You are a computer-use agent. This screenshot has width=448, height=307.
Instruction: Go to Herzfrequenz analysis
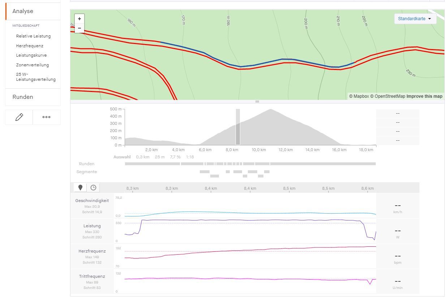click(x=30, y=46)
